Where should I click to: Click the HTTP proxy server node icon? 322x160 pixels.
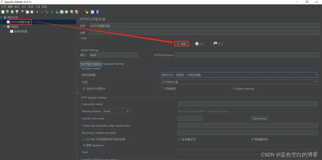(x=8, y=22)
